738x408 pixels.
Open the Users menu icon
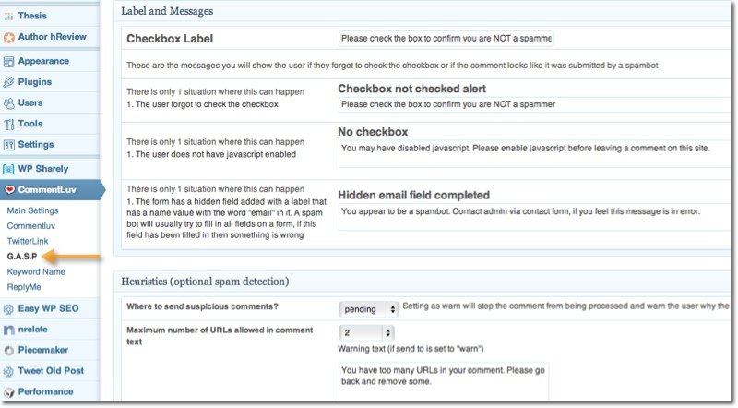(9, 103)
